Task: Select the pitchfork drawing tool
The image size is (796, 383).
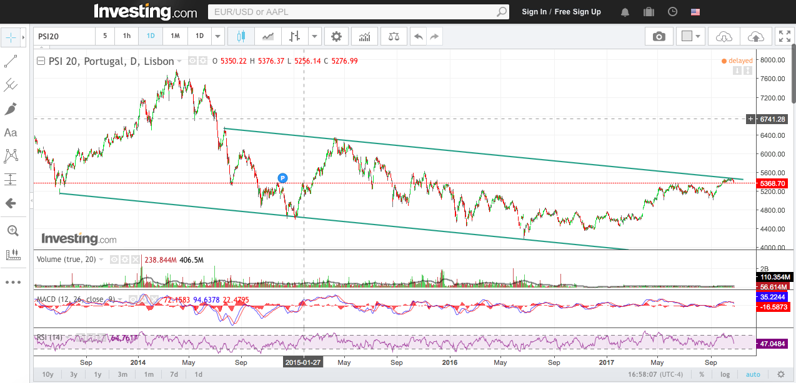Action: [x=11, y=85]
